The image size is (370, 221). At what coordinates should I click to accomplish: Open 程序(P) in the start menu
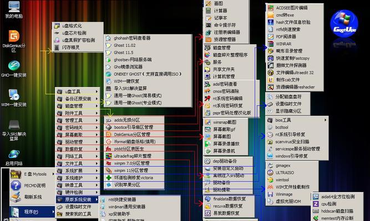[x=32, y=212]
